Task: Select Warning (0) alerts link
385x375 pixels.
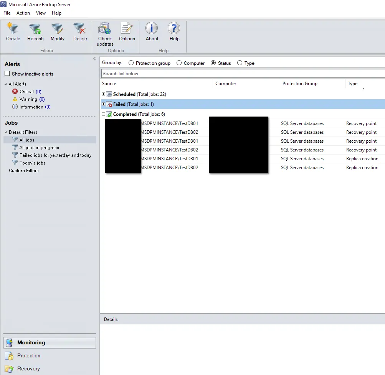Action: (x=32, y=99)
